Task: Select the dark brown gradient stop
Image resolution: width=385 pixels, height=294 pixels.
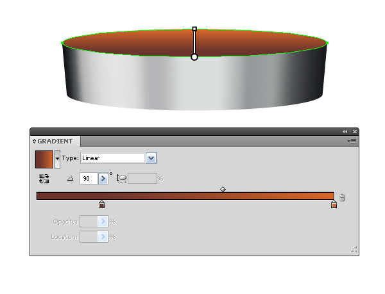Action: click(x=101, y=204)
